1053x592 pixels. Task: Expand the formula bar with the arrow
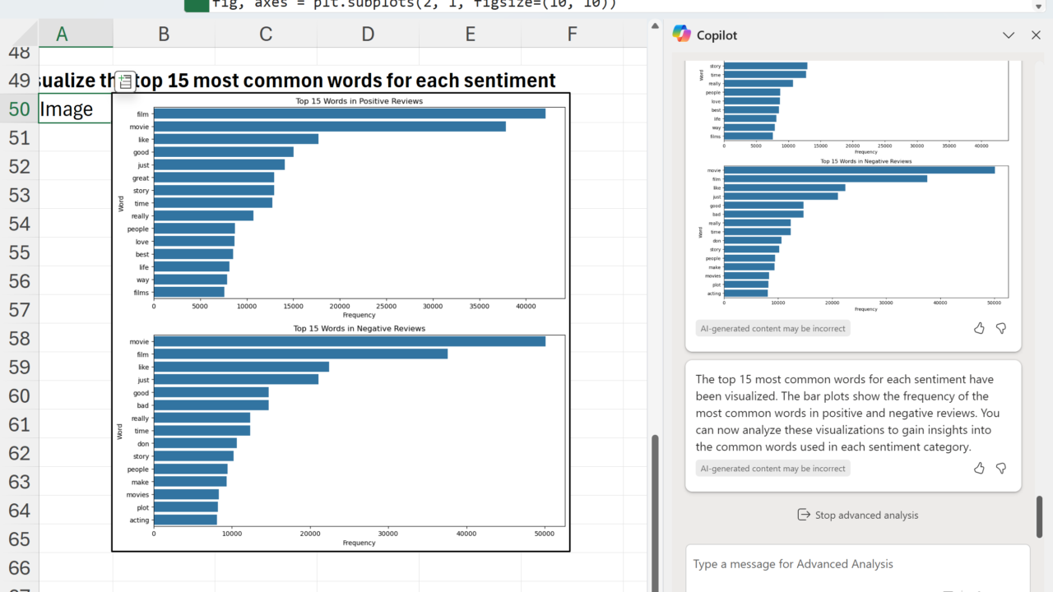[1038, 6]
